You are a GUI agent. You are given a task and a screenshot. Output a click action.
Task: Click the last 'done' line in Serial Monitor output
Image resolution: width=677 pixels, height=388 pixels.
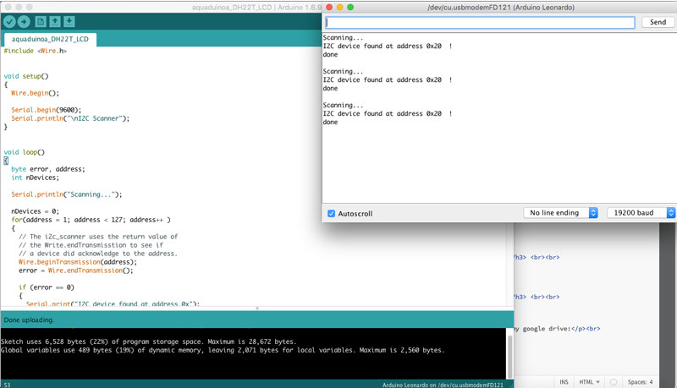(330, 122)
